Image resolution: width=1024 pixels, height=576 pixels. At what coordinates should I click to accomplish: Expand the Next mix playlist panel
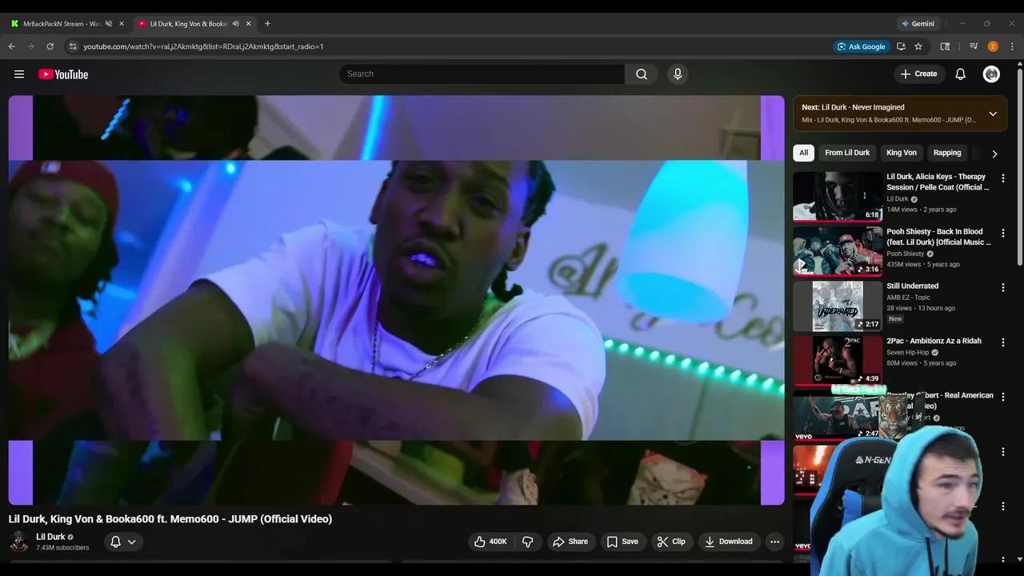993,114
